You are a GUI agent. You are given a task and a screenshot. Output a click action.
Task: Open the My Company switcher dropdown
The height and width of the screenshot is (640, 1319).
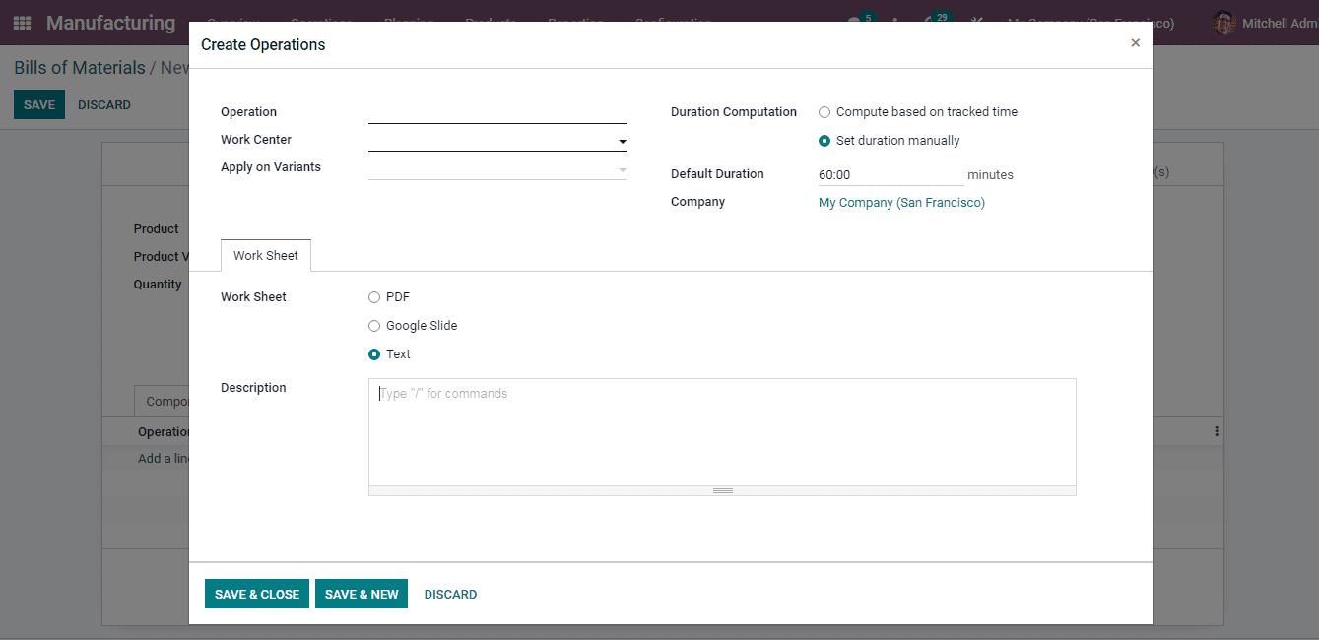click(1089, 22)
